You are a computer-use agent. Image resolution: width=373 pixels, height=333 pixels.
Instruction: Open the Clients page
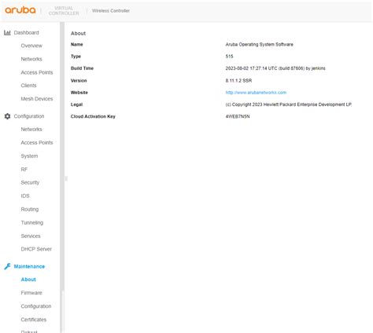[x=28, y=86]
